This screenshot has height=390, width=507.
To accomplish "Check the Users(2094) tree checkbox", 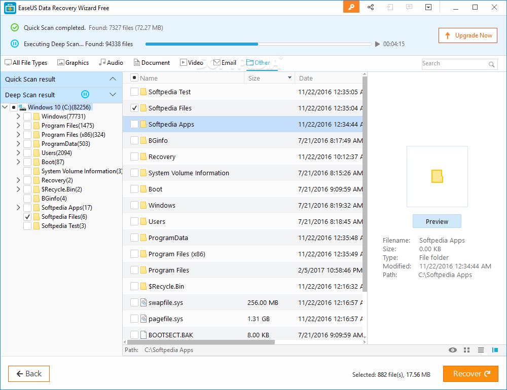I will click(x=27, y=153).
